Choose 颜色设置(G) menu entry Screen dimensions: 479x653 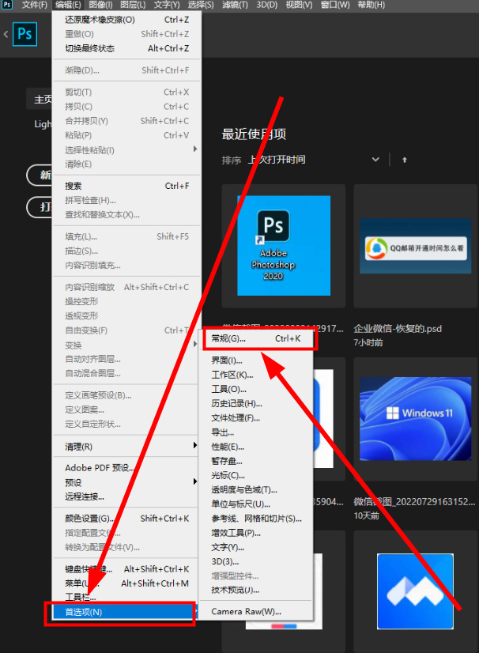pyautogui.click(x=126, y=519)
